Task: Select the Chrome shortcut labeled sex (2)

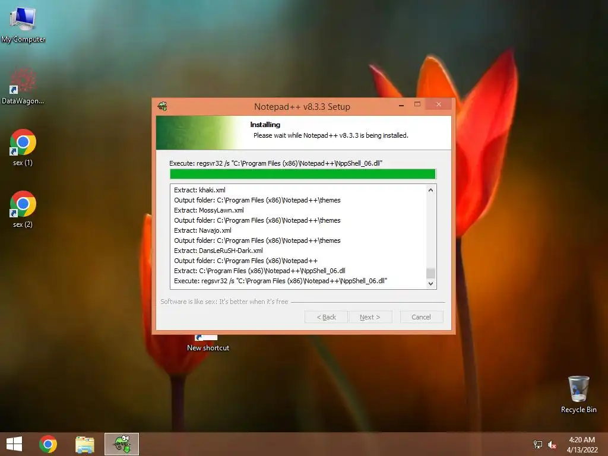Action: click(23, 210)
